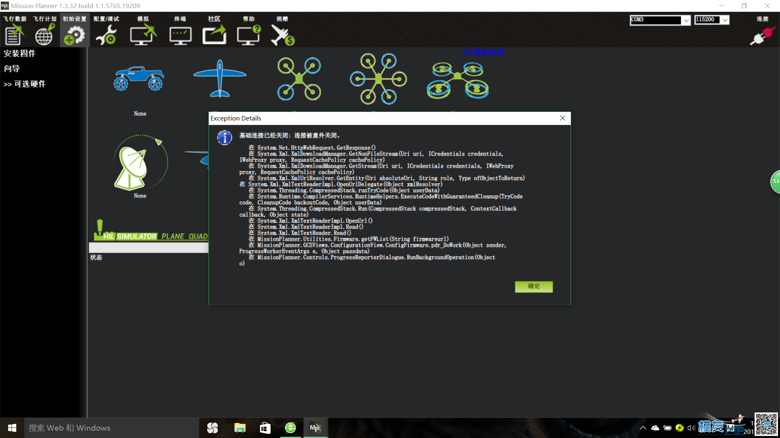Click the volume speaker tray icon
The height and width of the screenshot is (438, 780).
(691, 428)
